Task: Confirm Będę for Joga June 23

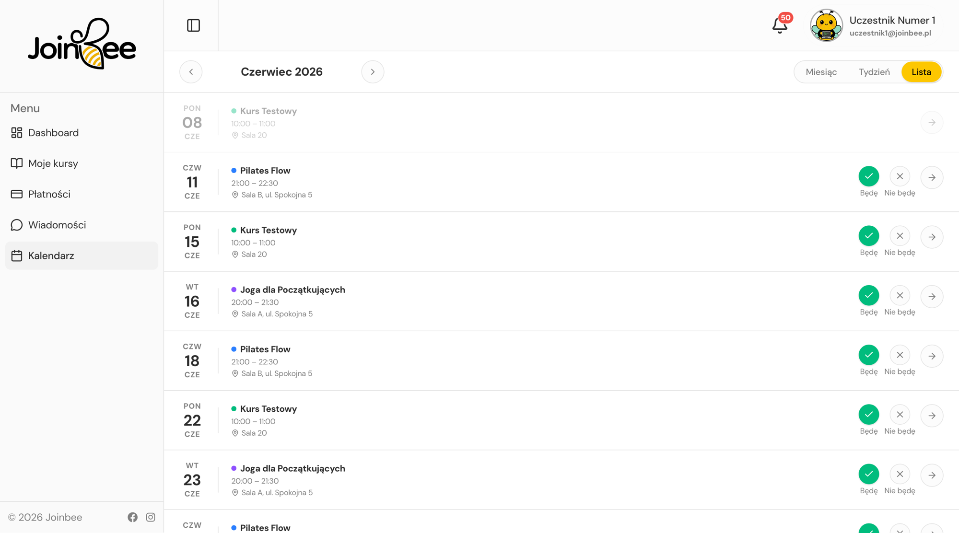Action: 868,474
